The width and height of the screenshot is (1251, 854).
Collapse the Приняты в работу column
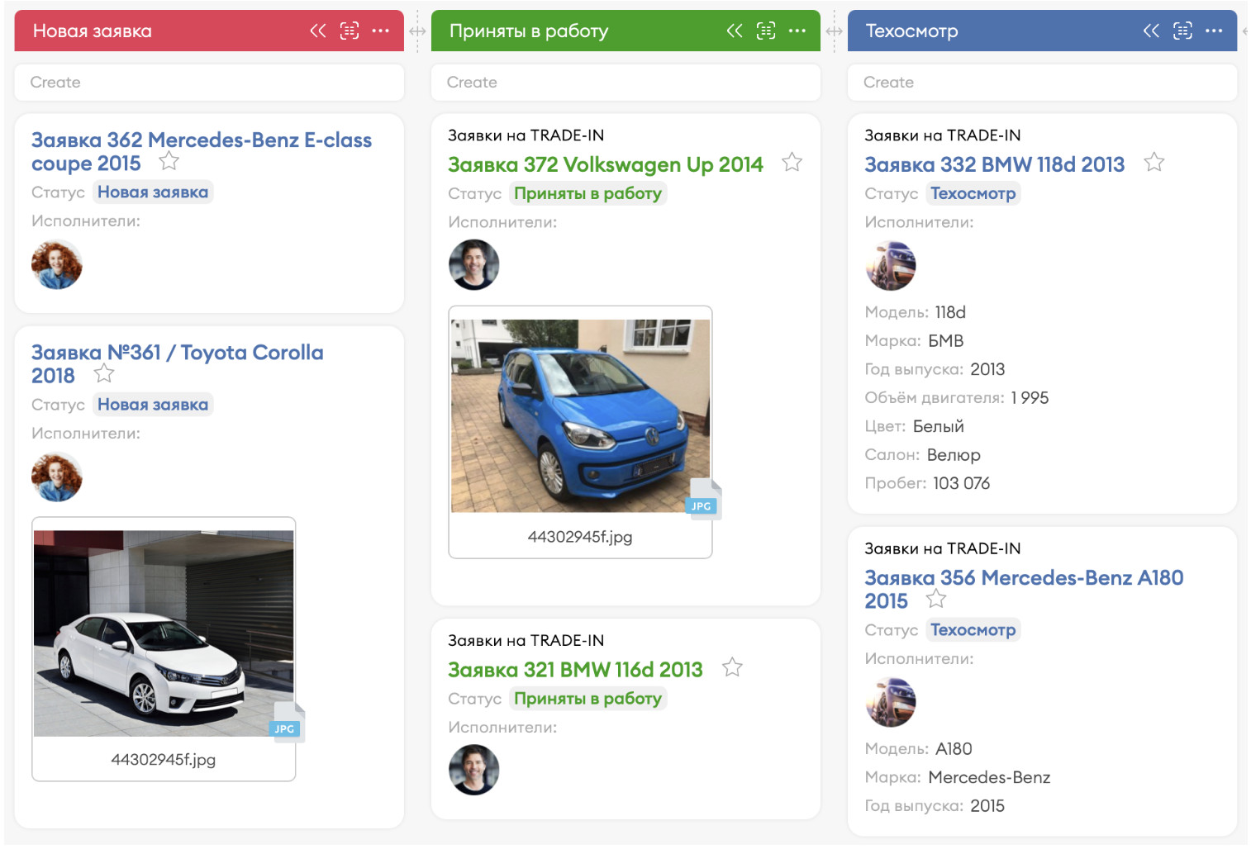[735, 31]
